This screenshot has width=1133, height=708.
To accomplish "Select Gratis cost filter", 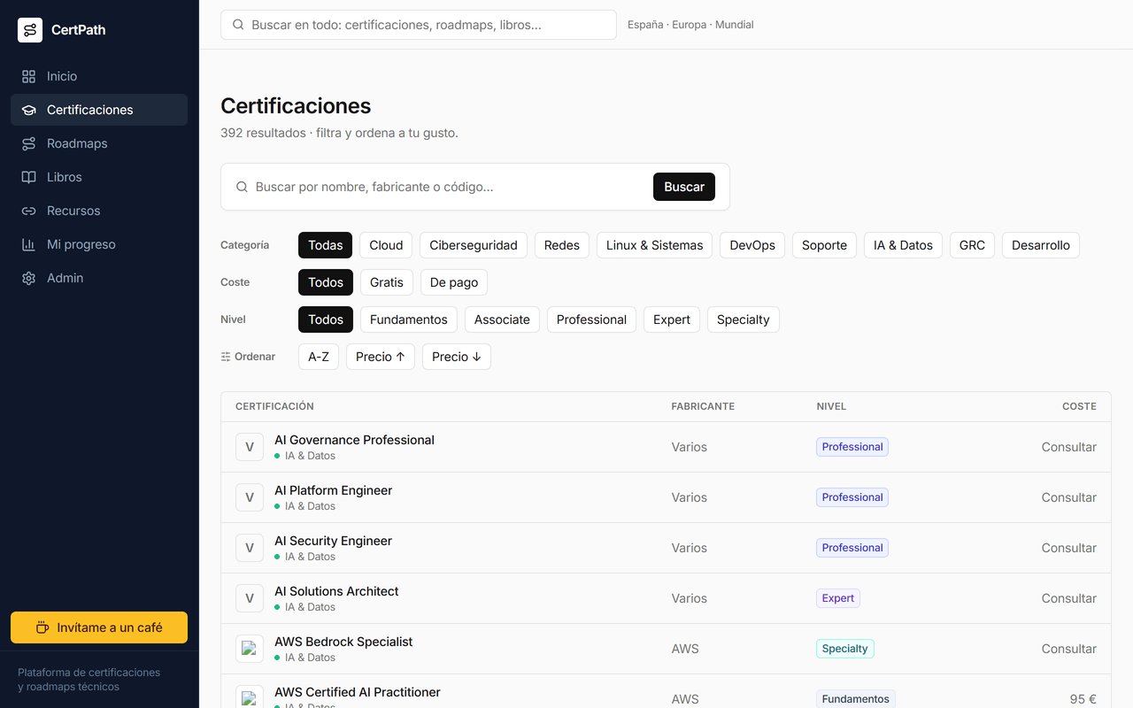I will (387, 282).
